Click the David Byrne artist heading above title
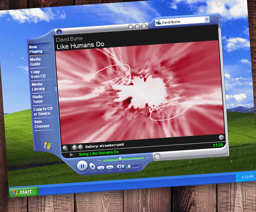Viewport: 256px width, 212px height. 69,39
